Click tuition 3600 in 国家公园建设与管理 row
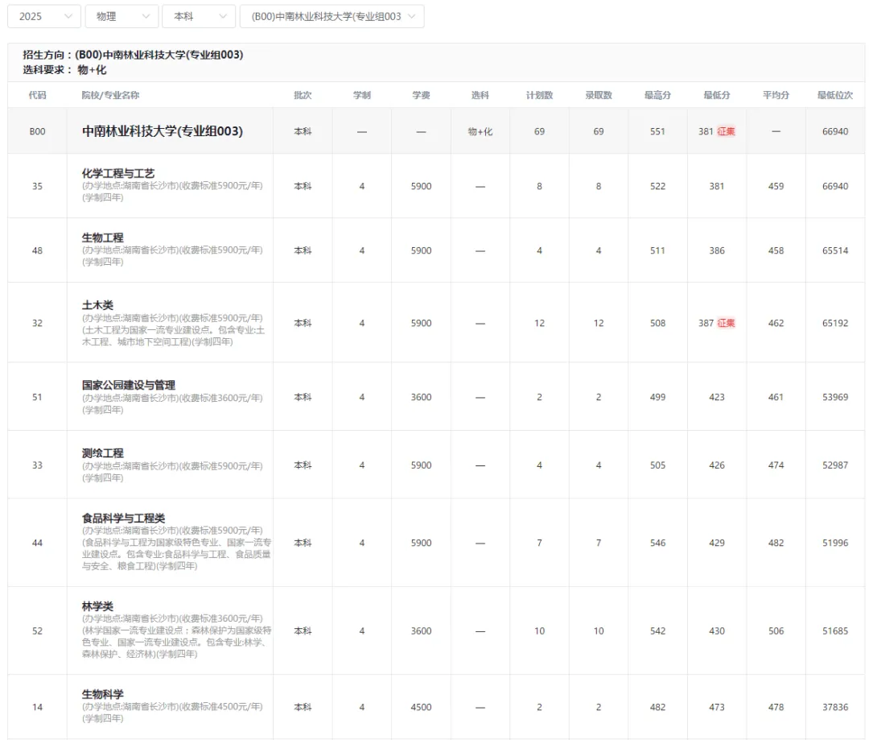The image size is (869, 740). point(421,397)
